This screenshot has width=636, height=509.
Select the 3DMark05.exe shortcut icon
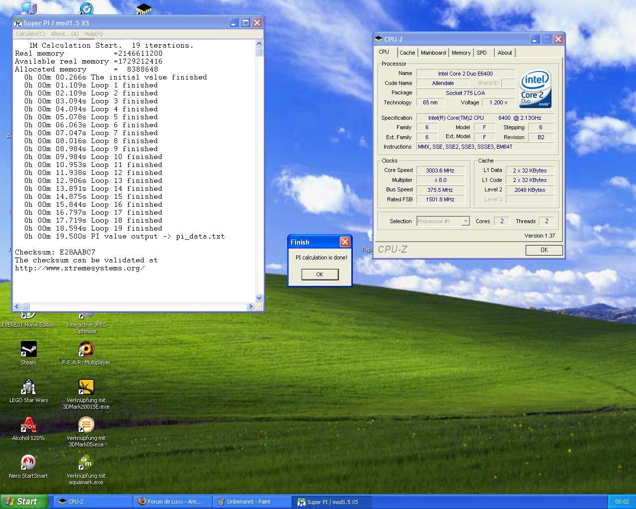pyautogui.click(x=86, y=424)
